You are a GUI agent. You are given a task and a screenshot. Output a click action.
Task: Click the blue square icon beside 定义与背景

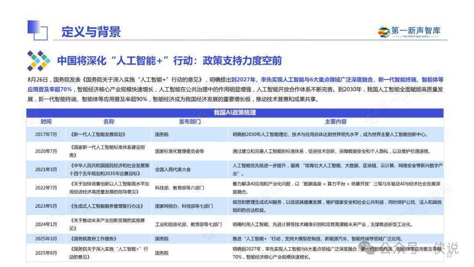tap(37, 30)
